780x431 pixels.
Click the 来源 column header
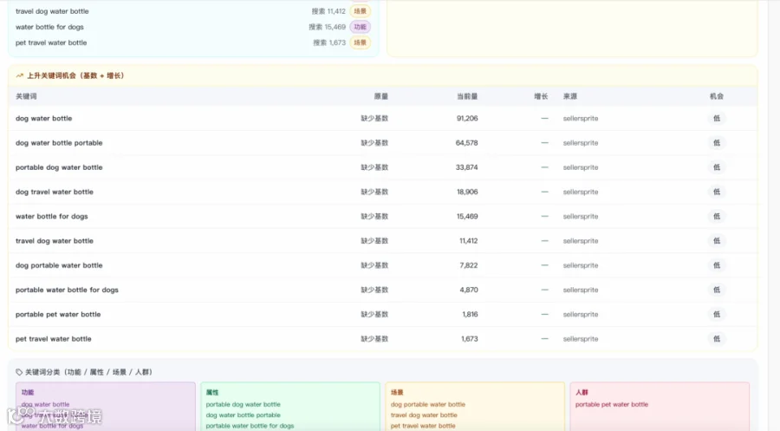tap(570, 96)
